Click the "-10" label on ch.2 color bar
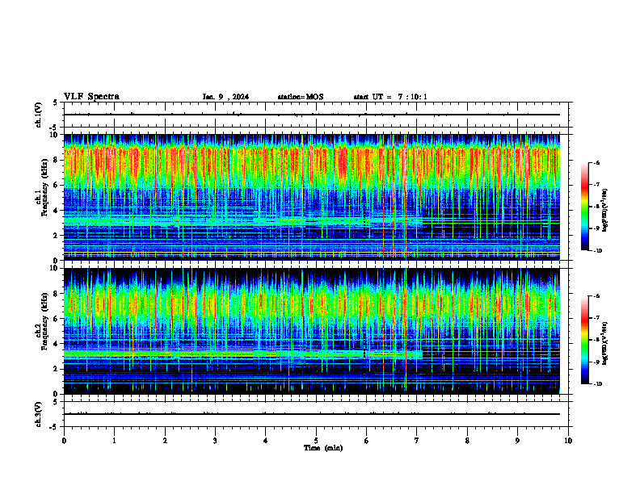The image size is (640, 494). pyautogui.click(x=597, y=384)
